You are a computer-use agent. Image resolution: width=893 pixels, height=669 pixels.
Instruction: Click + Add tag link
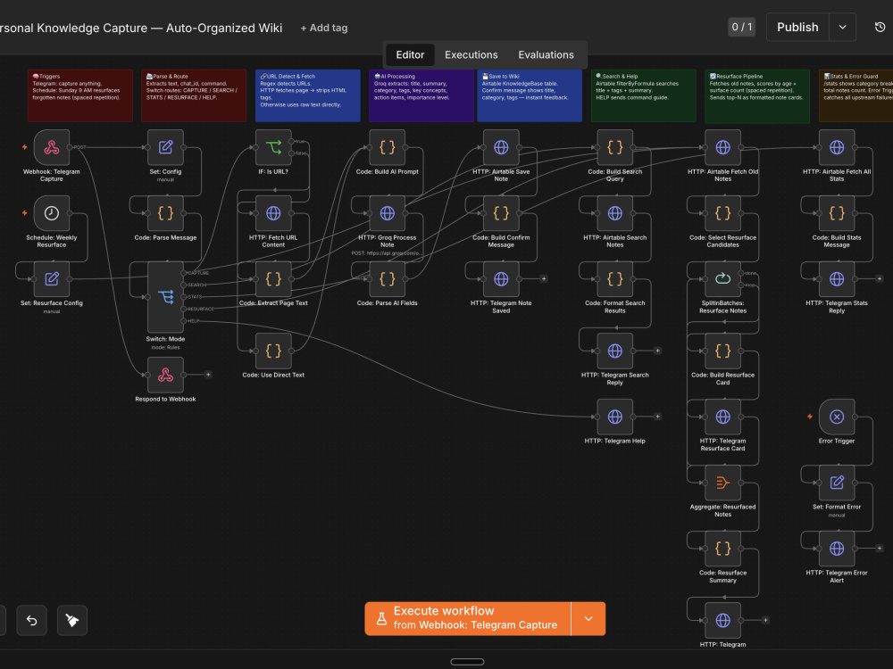click(x=324, y=28)
